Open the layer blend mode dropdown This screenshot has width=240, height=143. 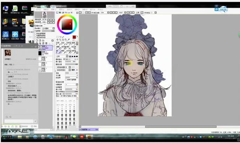tap(54, 28)
